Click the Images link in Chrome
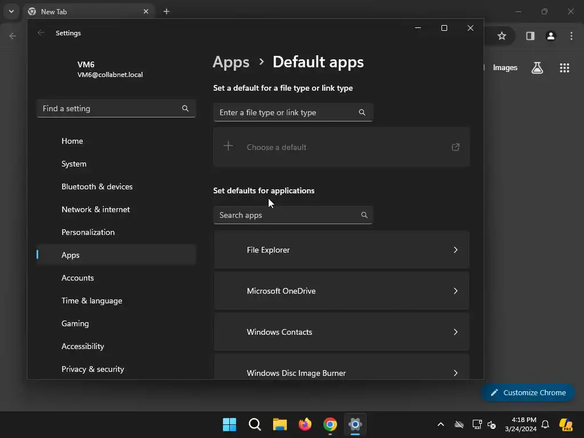This screenshot has width=584, height=438. point(505,67)
